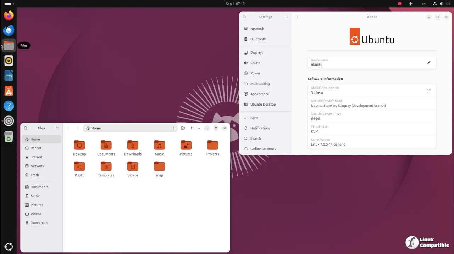454x254 pixels.
Task: Open Settings hamburger menu
Action: click(x=287, y=17)
